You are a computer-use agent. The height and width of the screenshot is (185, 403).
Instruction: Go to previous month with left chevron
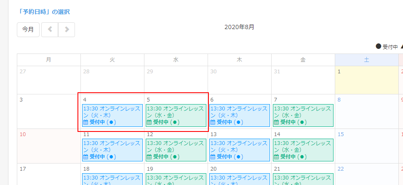point(50,29)
